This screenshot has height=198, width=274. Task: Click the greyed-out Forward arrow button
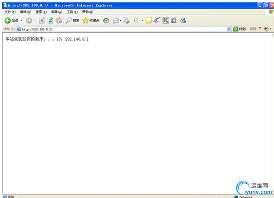29,21
